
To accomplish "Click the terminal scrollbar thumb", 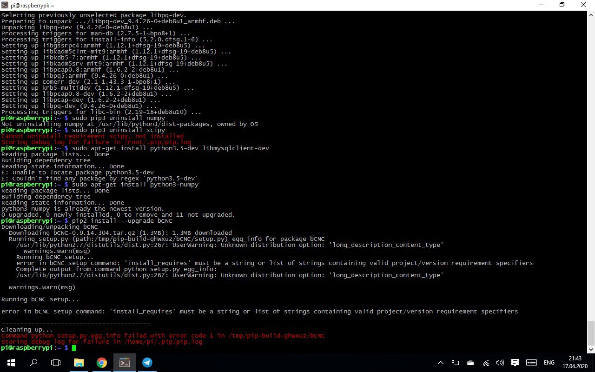I will [591, 332].
